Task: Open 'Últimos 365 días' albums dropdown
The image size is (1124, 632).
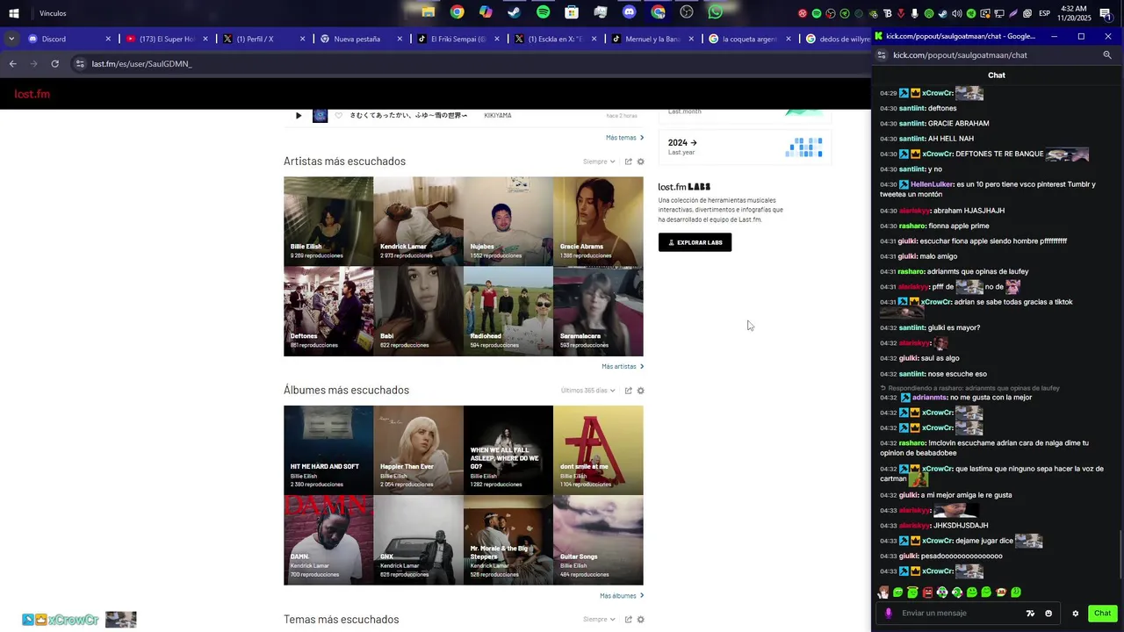Action: (588, 391)
